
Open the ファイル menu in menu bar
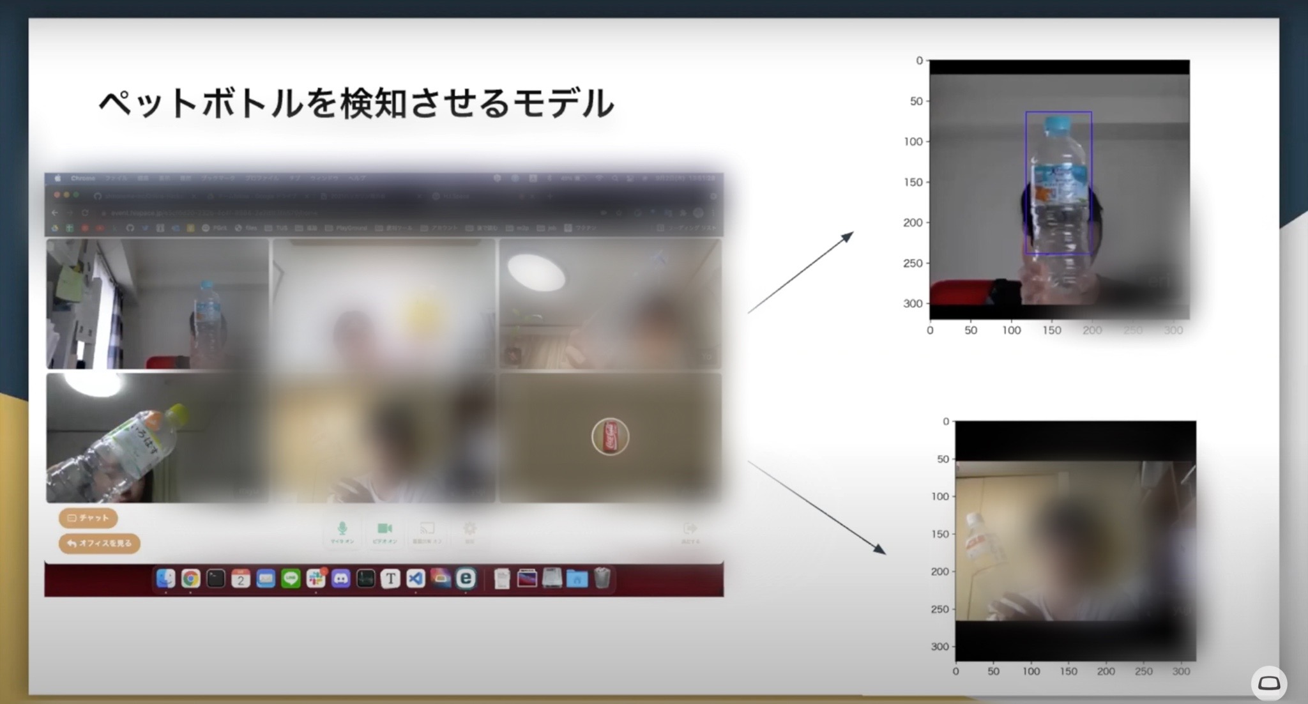[x=116, y=178]
